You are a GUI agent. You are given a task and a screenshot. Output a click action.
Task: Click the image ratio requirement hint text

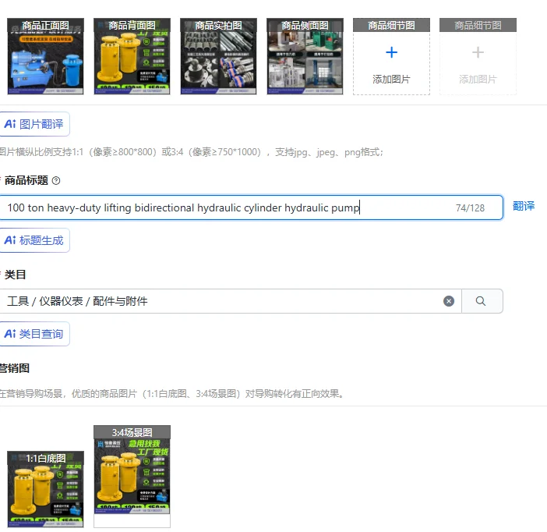point(191,152)
